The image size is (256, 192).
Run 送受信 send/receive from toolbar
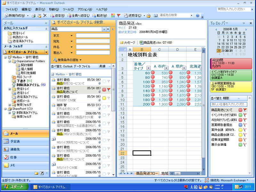tap(132, 15)
